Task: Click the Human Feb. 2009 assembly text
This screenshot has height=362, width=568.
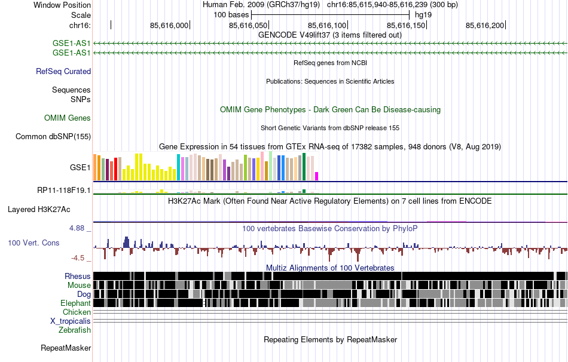Action: pos(261,5)
